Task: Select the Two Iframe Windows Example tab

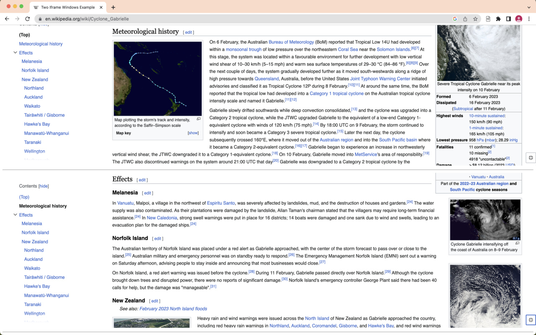Action: click(x=67, y=7)
